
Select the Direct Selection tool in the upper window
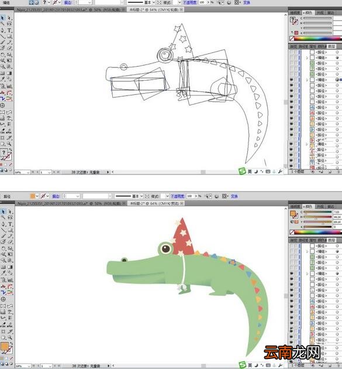9,18
